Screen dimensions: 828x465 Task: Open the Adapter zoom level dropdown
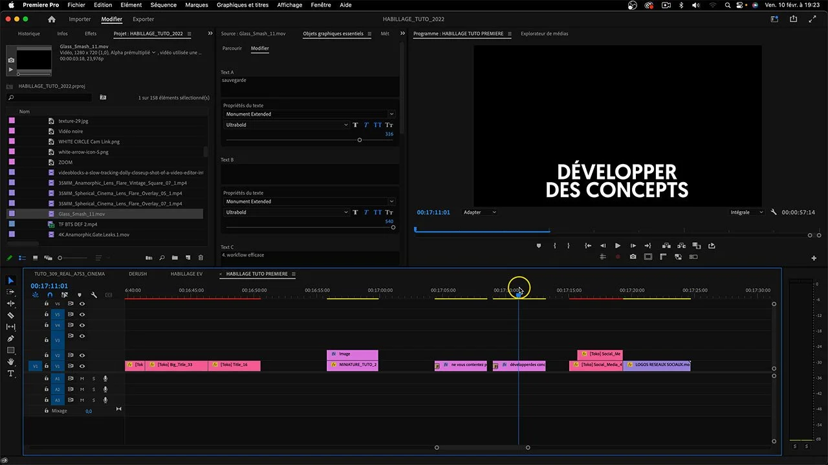479,212
